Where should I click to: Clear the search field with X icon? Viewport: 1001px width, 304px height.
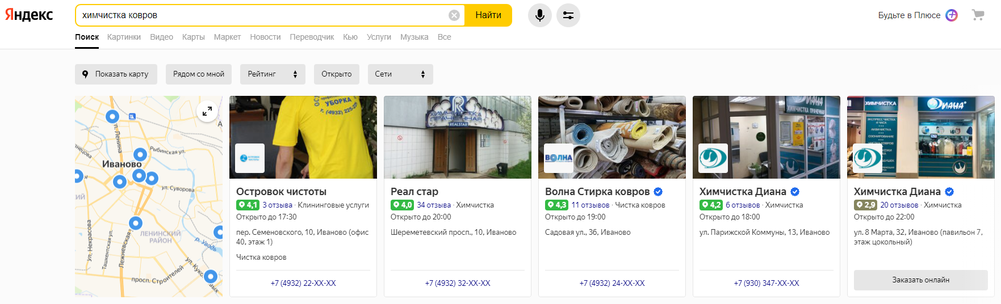(x=454, y=15)
